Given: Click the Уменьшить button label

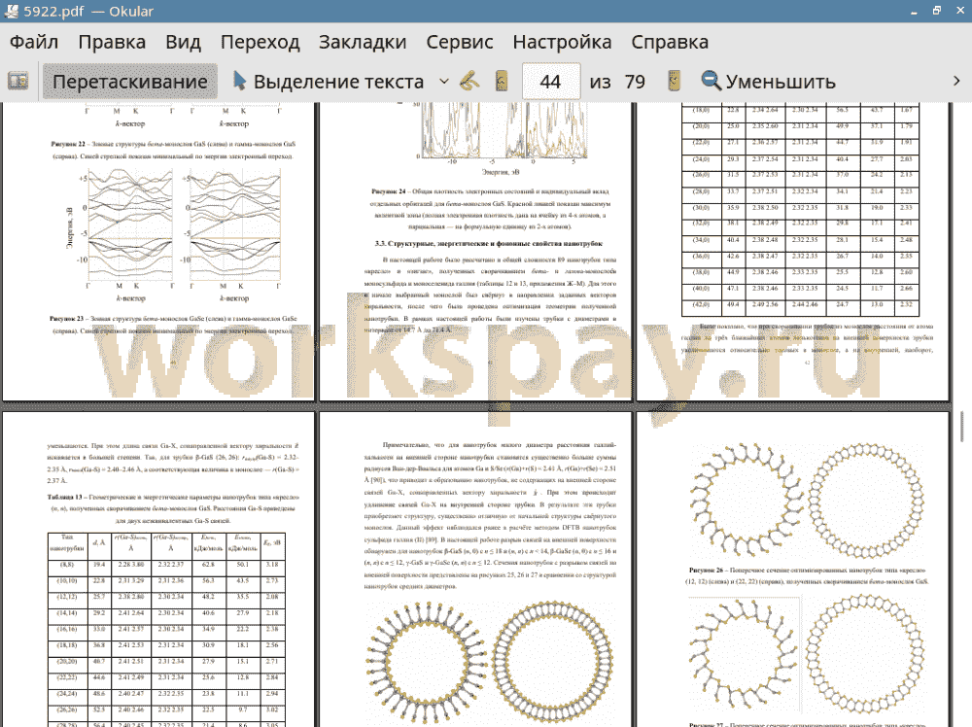Looking at the screenshot, I should pyautogui.click(x=781, y=82).
